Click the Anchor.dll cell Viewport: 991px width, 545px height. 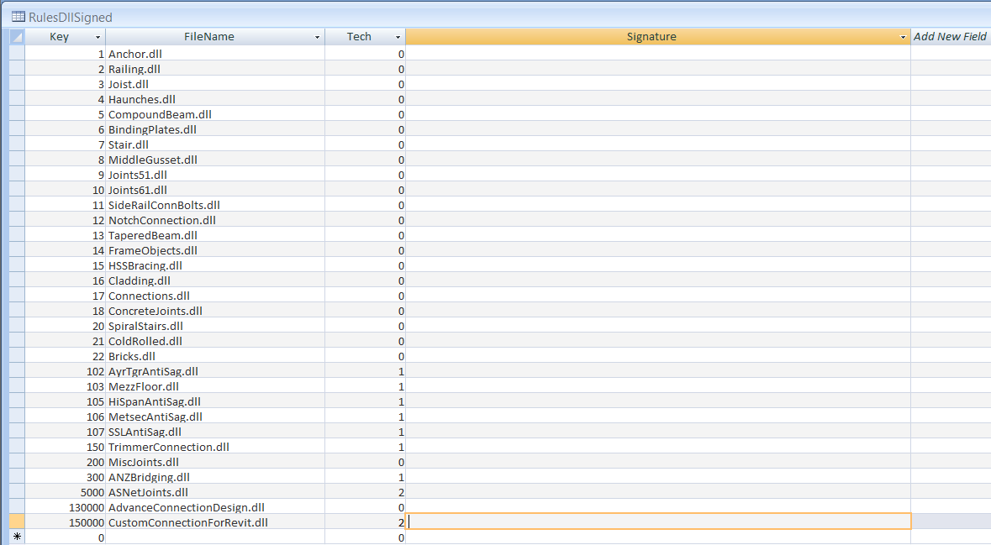[215, 54]
